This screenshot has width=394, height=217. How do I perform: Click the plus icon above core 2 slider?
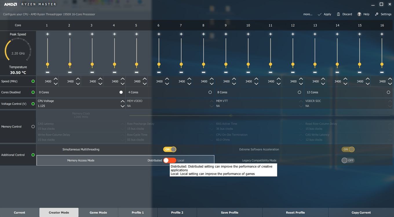pyautogui.click(x=70, y=34)
